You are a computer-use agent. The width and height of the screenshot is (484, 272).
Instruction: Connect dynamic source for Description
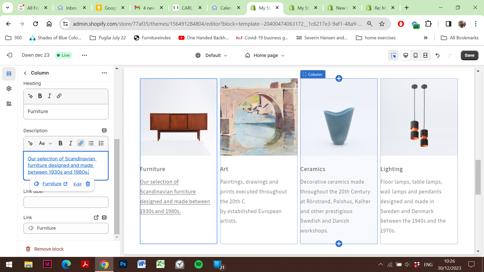pyautogui.click(x=104, y=130)
